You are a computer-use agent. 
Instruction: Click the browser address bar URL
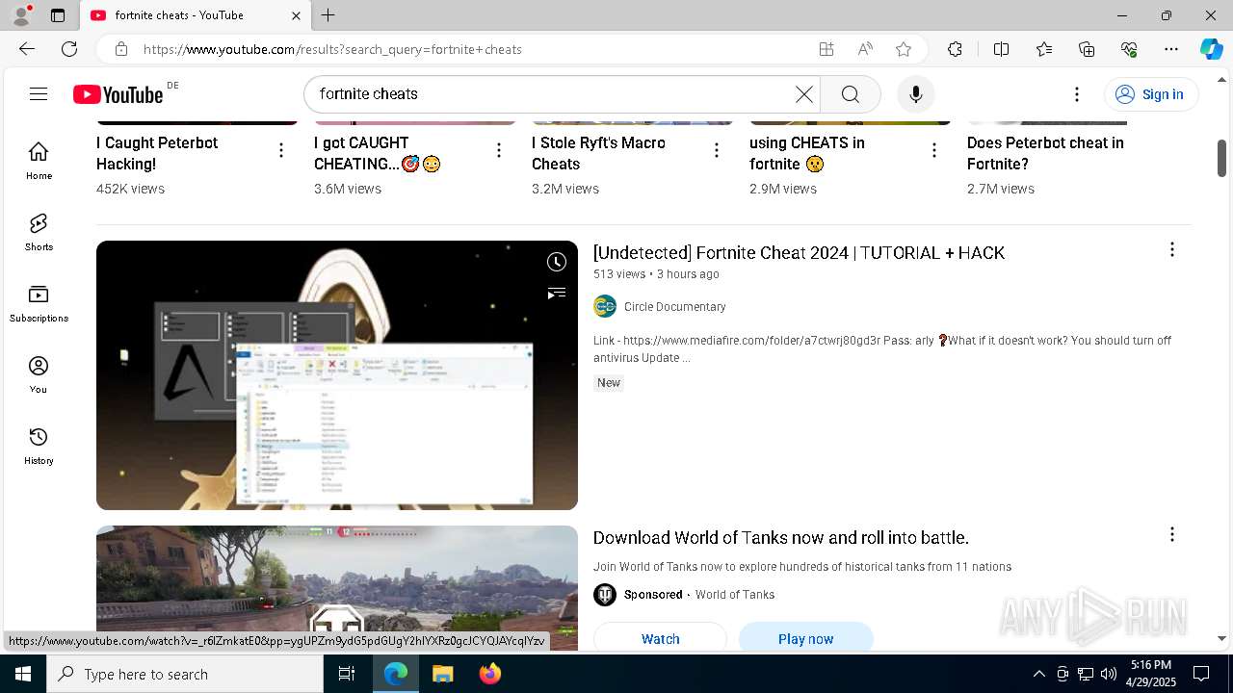332,49
